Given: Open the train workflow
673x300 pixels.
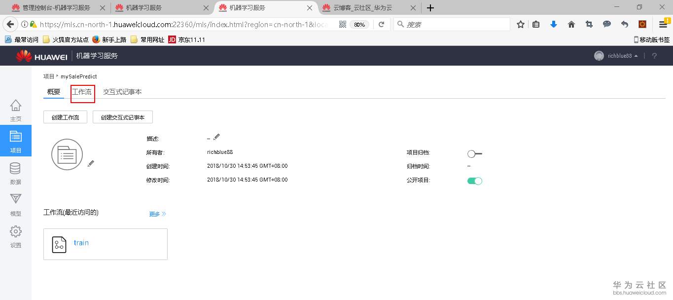Looking at the screenshot, I should tap(81, 243).
